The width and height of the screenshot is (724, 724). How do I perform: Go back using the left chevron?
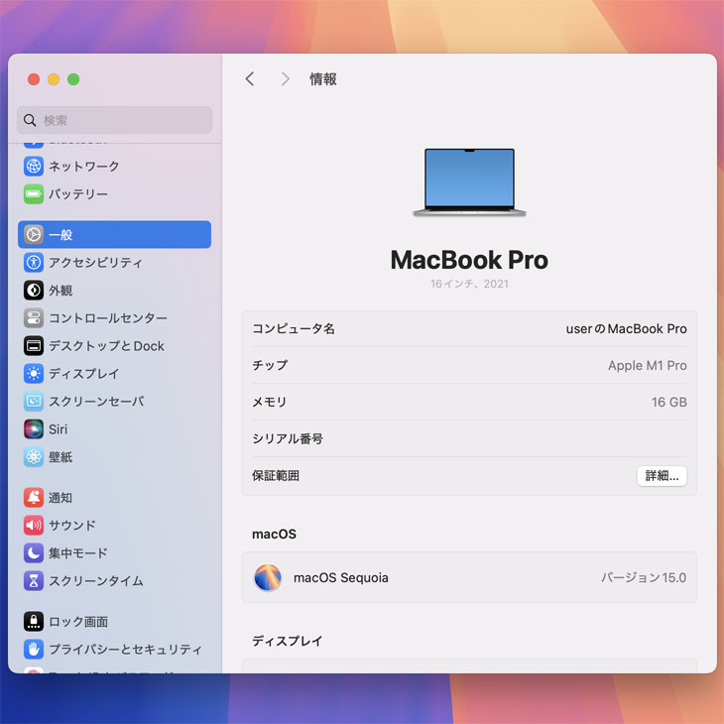click(250, 79)
